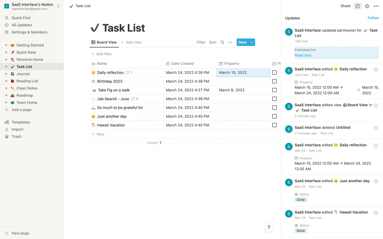
Task: Select the Board View tab
Action: (104, 42)
